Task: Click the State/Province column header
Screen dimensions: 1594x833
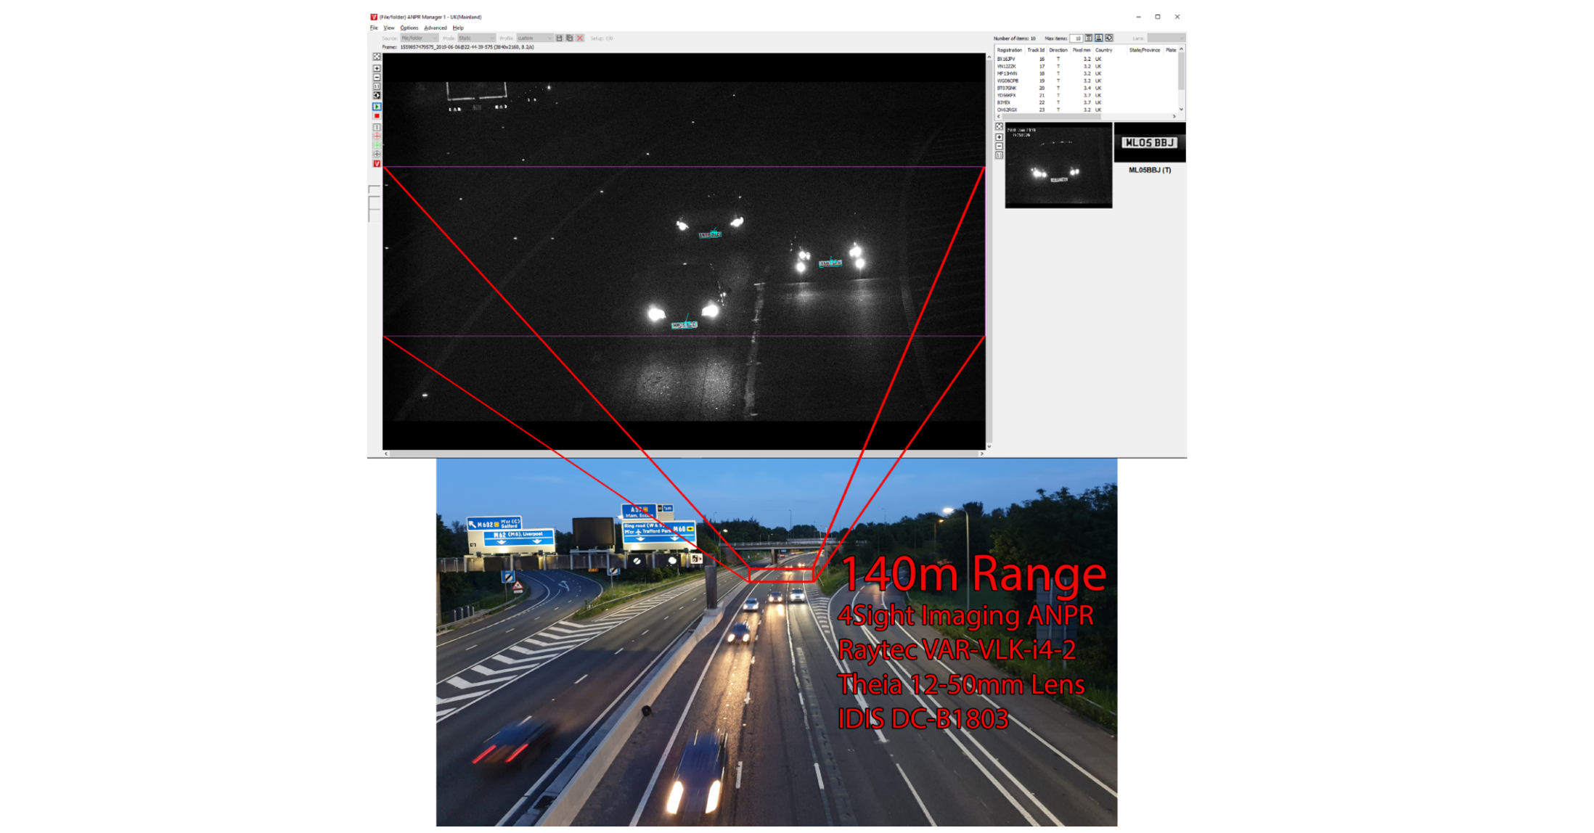Action: pyautogui.click(x=1145, y=50)
